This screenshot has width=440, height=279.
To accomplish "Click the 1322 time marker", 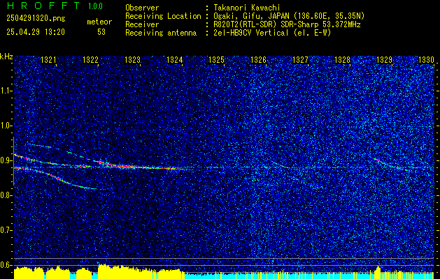I will [91, 59].
